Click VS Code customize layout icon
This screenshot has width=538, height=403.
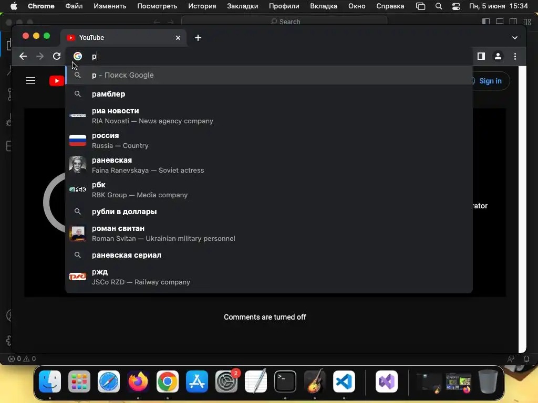527,22
